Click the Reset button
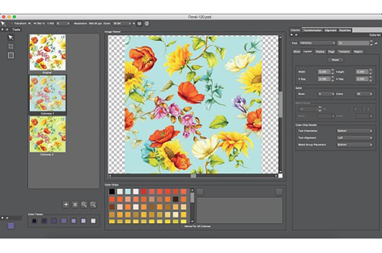The image size is (382, 253). pyautogui.click(x=335, y=60)
